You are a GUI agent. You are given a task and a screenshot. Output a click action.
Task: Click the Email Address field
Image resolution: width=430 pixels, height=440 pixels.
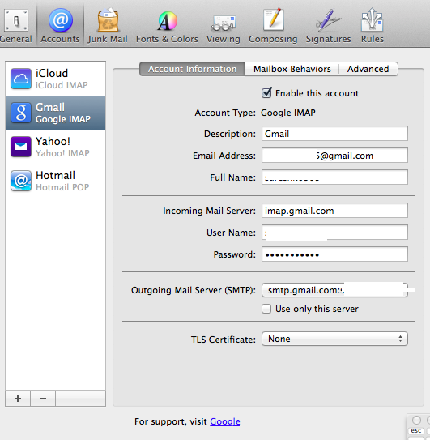click(x=334, y=156)
